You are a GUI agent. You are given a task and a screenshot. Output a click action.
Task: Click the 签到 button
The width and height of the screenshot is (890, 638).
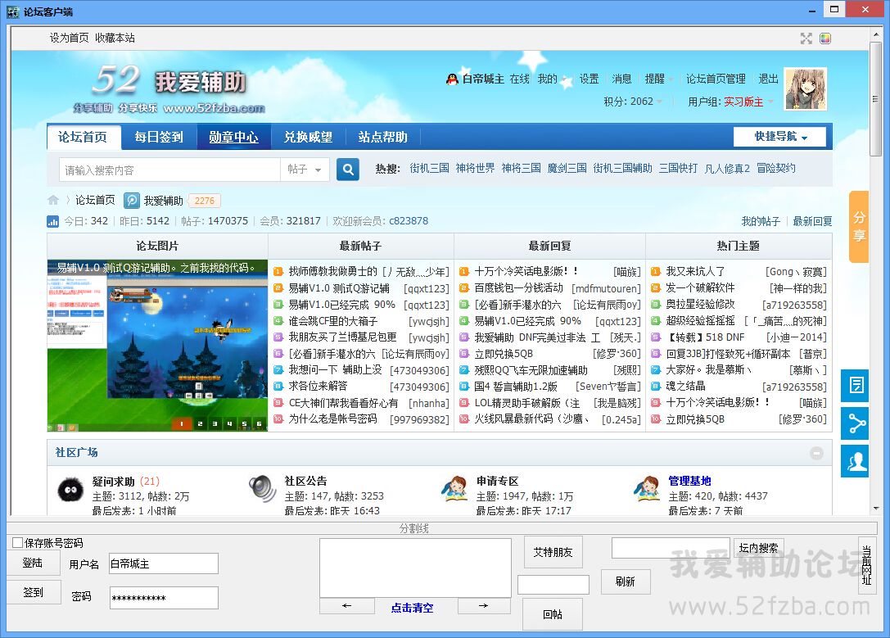point(33,592)
